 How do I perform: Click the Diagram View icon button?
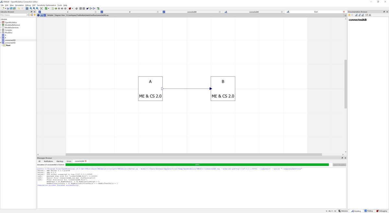(x=41, y=15)
